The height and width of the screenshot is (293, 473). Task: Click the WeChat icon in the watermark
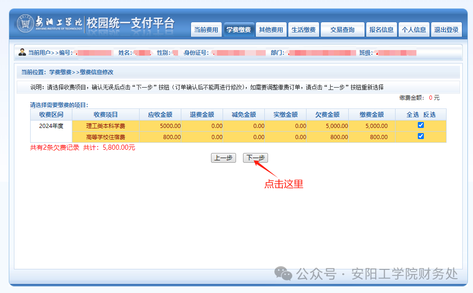(x=283, y=274)
